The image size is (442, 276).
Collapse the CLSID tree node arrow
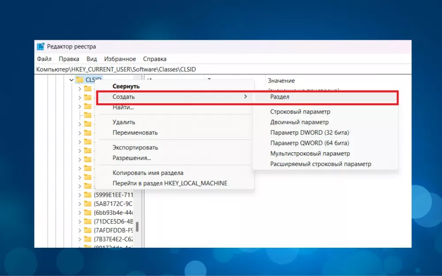click(x=71, y=80)
